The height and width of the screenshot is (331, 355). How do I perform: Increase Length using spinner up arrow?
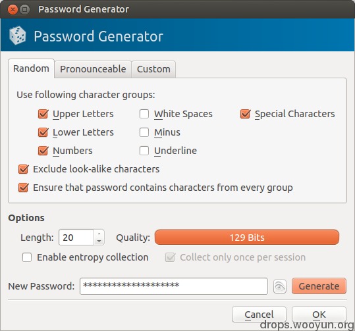[99, 234]
